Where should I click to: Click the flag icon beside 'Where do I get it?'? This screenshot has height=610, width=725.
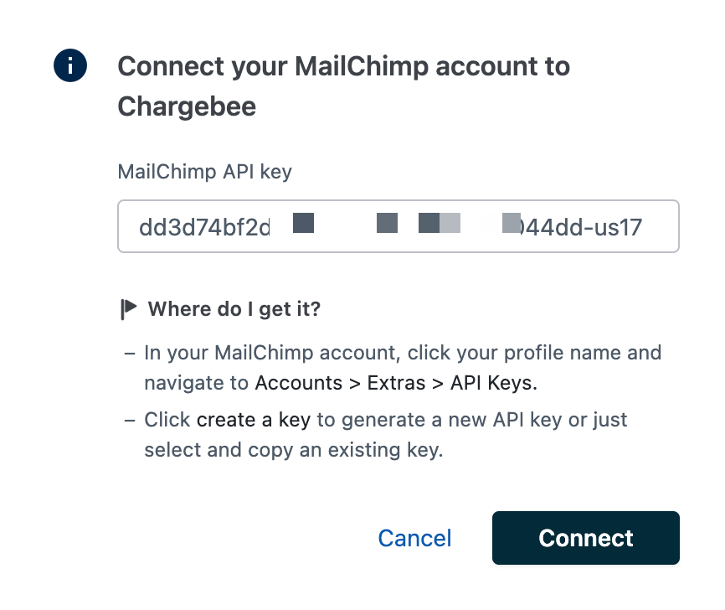128,309
